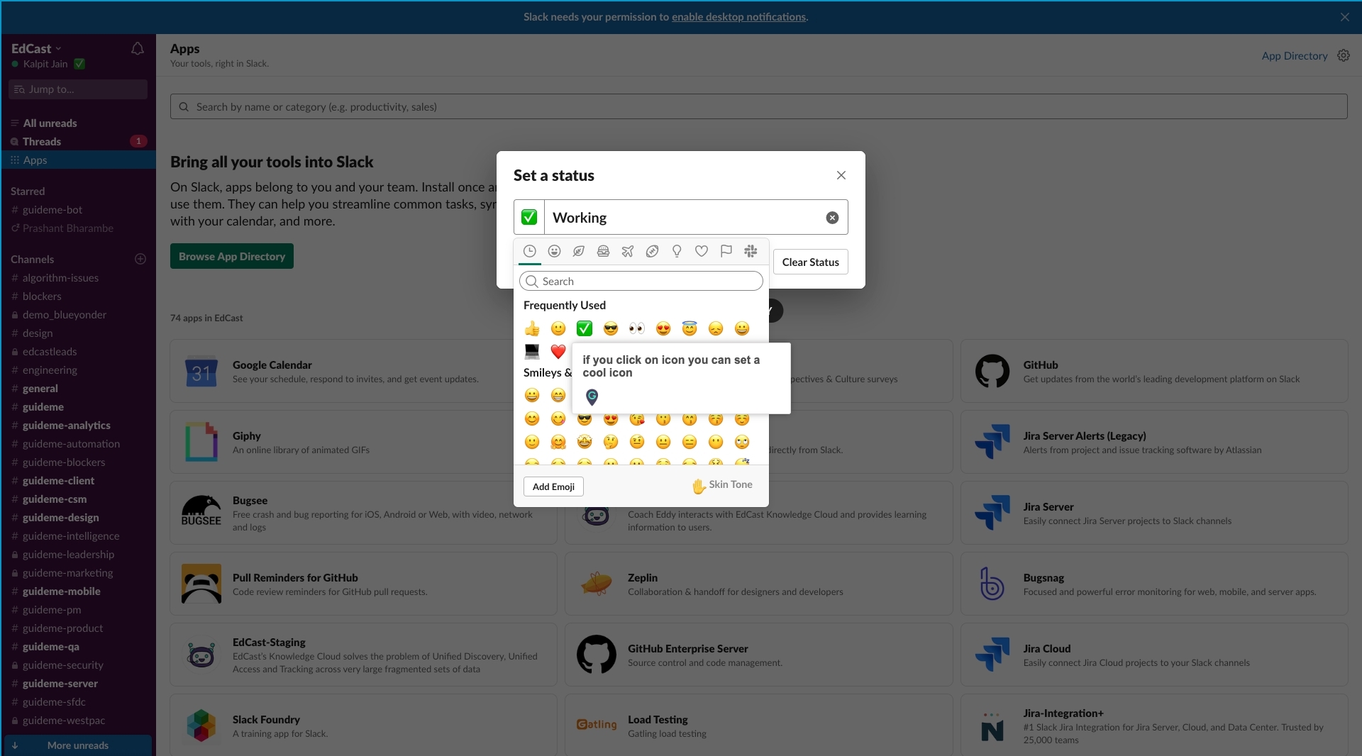The image size is (1362, 756).
Task: Open the Jira-Integration+ app card
Action: 1154,726
